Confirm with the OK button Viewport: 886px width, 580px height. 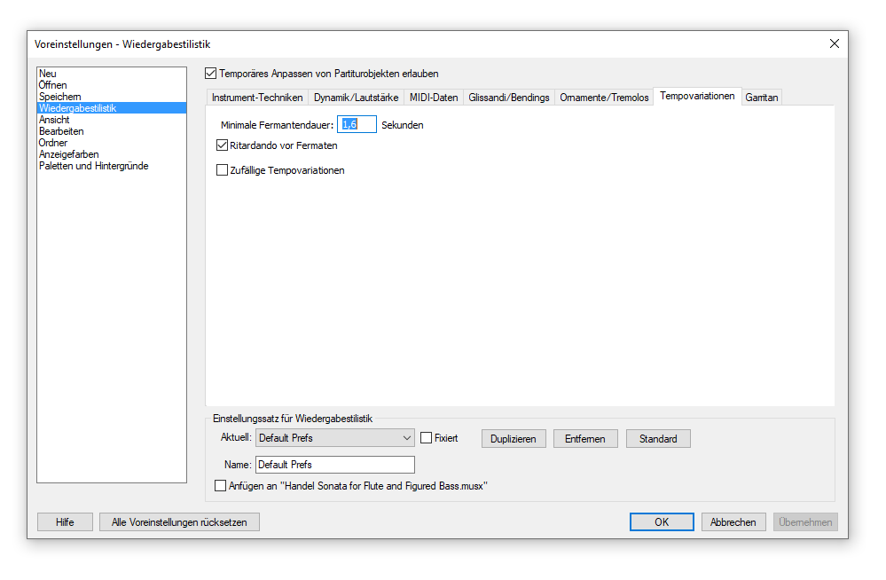(662, 521)
